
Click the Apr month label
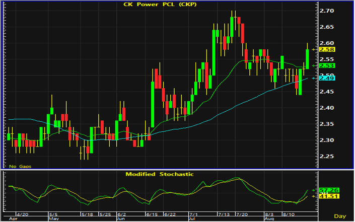click(x=13, y=219)
